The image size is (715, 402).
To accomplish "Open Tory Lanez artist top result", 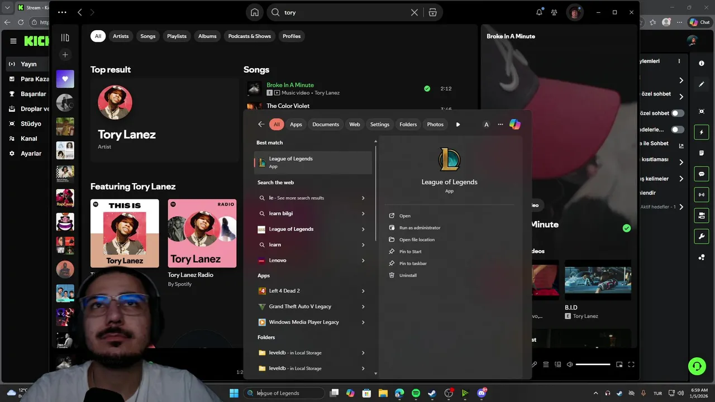I will [164, 119].
